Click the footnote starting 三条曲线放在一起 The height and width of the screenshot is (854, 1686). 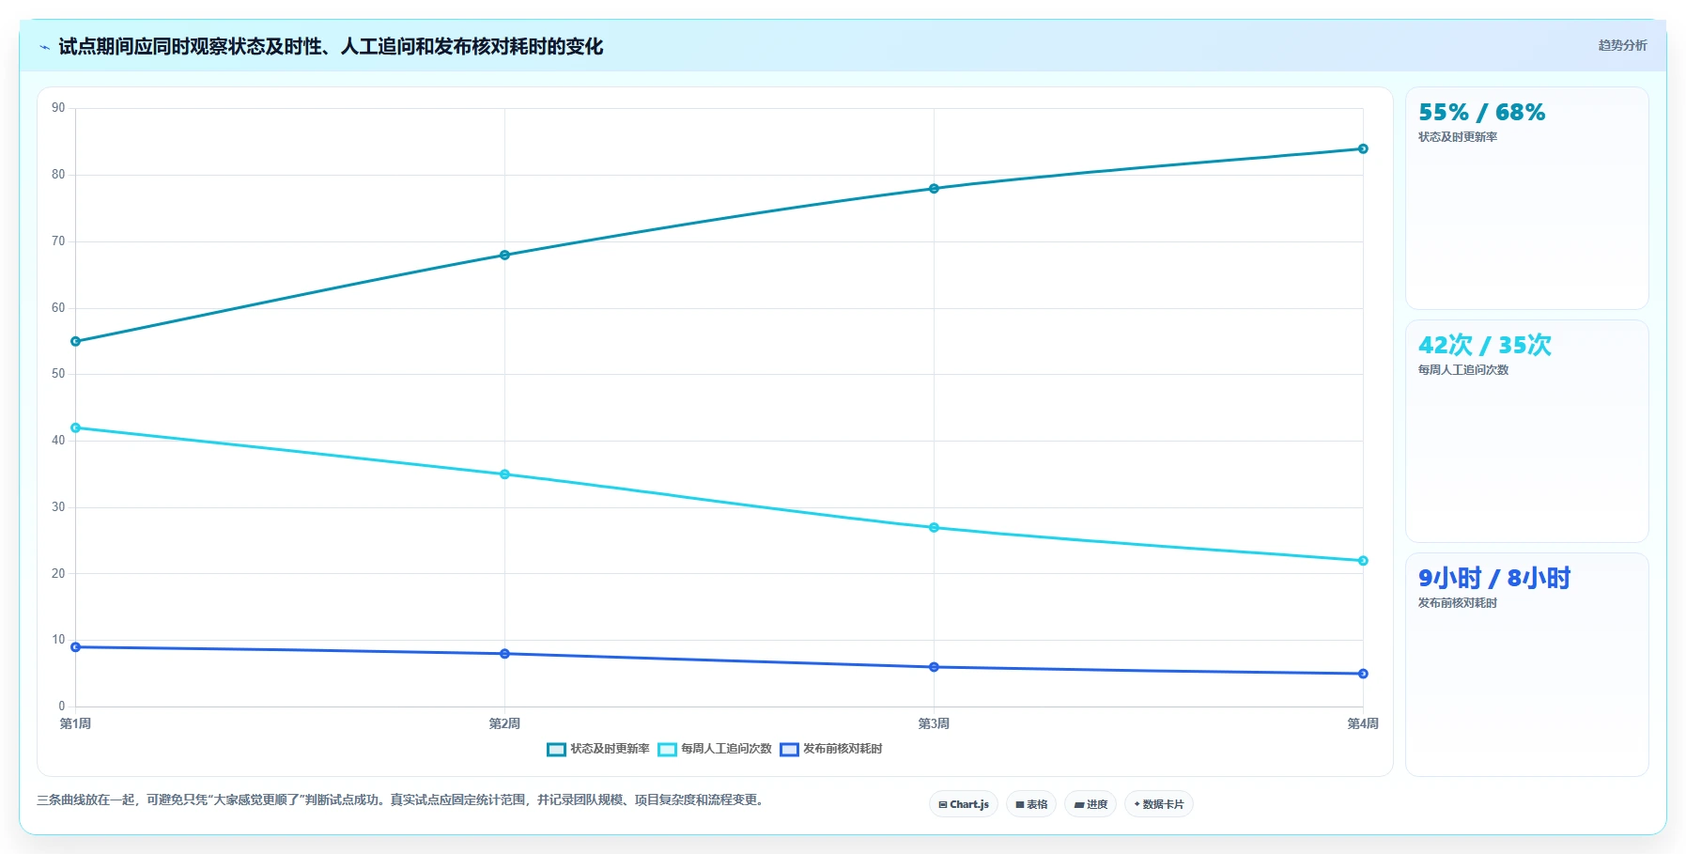coord(402,800)
